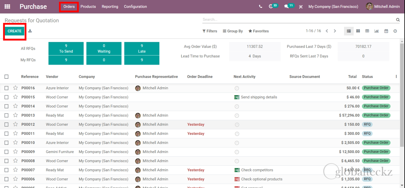Switch to list view
This screenshot has height=188, width=405.
tap(349, 31)
